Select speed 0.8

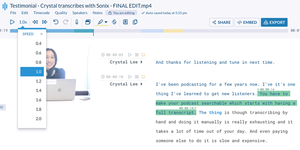tap(32, 62)
